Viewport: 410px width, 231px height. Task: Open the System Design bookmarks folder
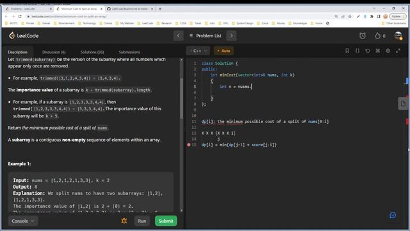(x=242, y=23)
